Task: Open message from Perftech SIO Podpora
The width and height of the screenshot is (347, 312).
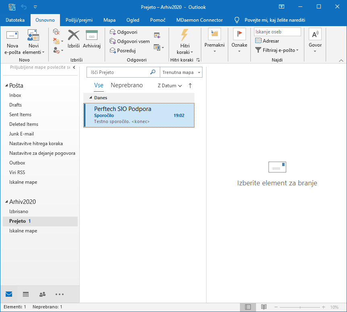Action: (139, 115)
